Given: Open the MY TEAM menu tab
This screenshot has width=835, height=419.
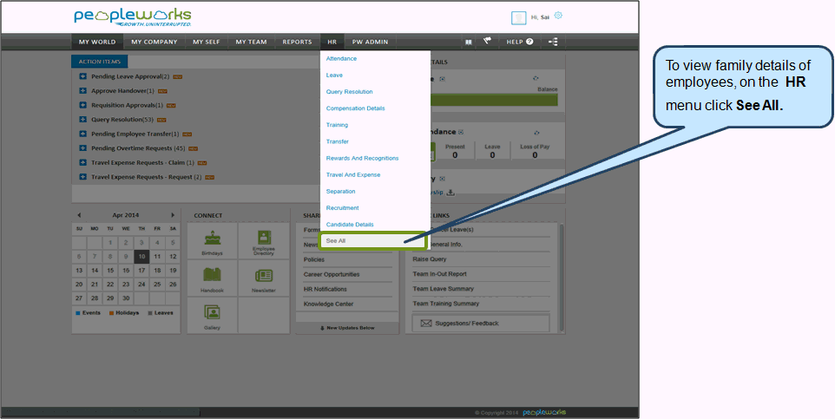Looking at the screenshot, I should tap(251, 42).
